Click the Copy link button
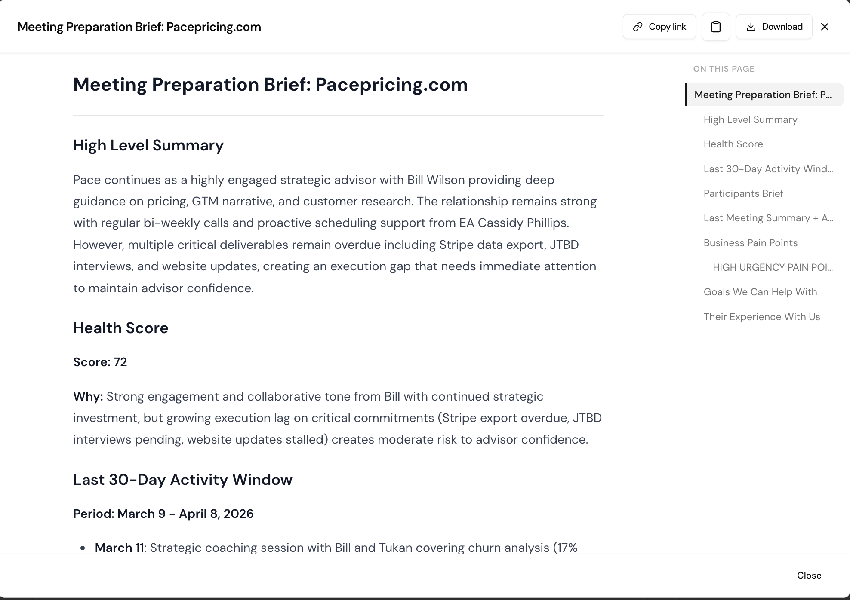Screen dimensions: 850x600 click(x=659, y=26)
